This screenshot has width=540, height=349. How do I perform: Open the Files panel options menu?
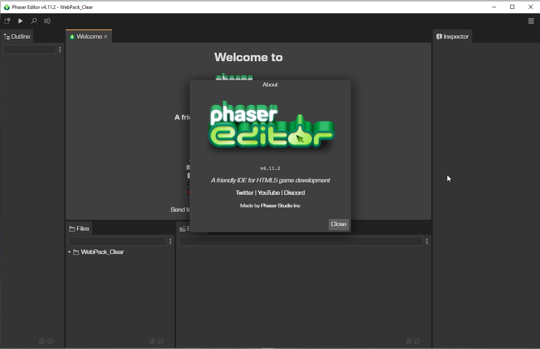[170, 241]
